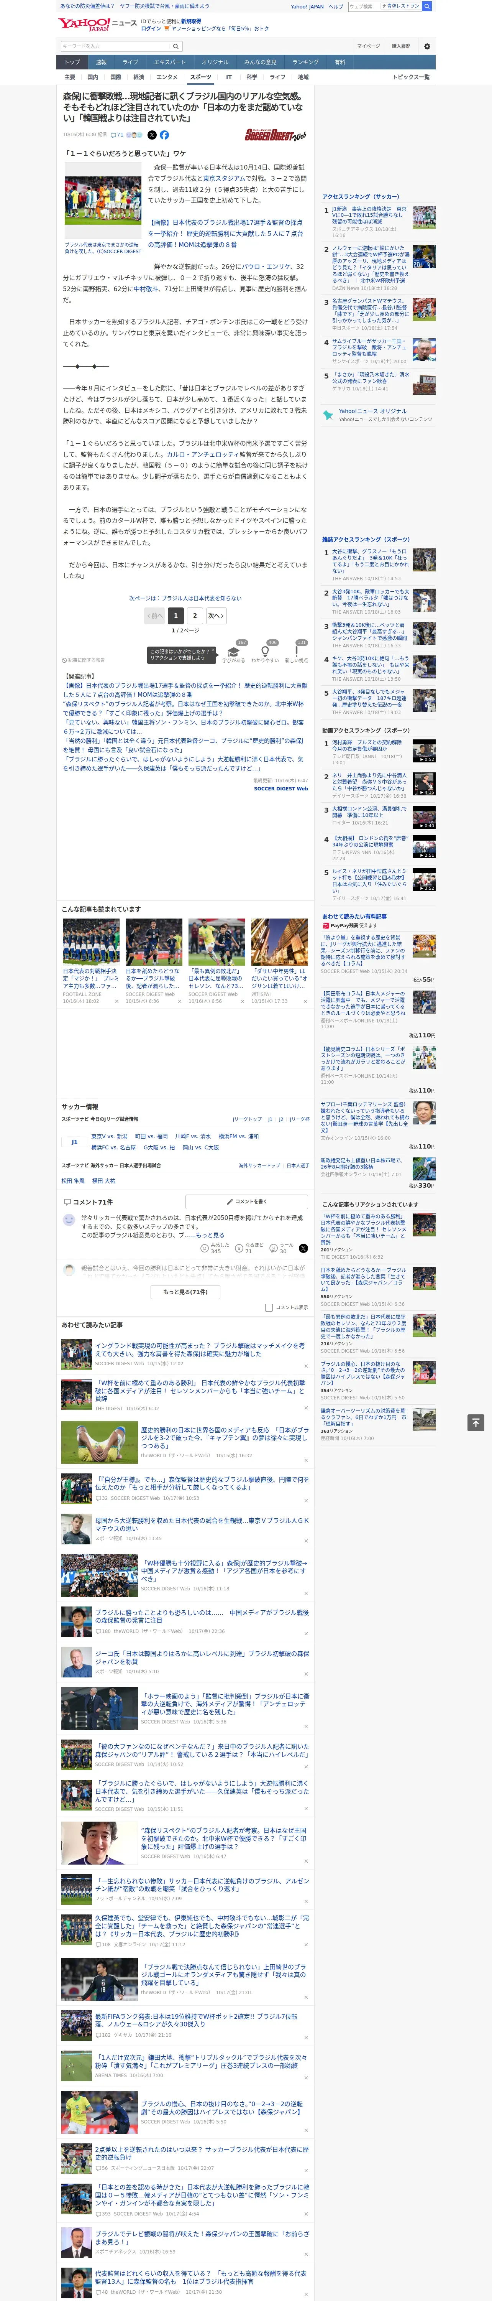Screen dimensions: 492x2301
Task: Share the top comment via X icon
Action: pos(303,1248)
